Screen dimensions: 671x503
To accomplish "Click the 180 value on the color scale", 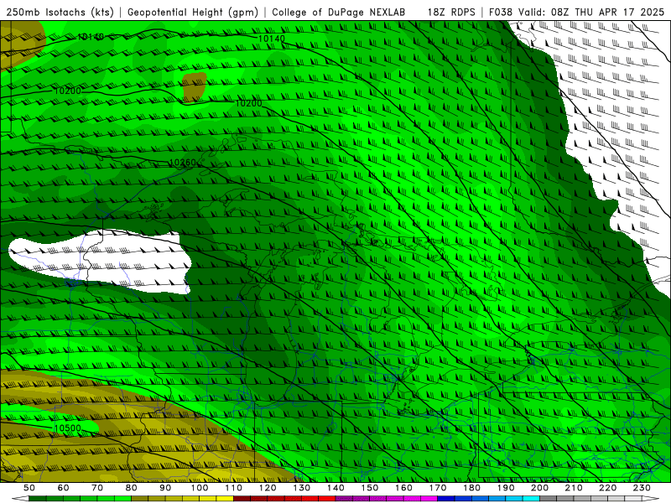I will [x=471, y=488].
